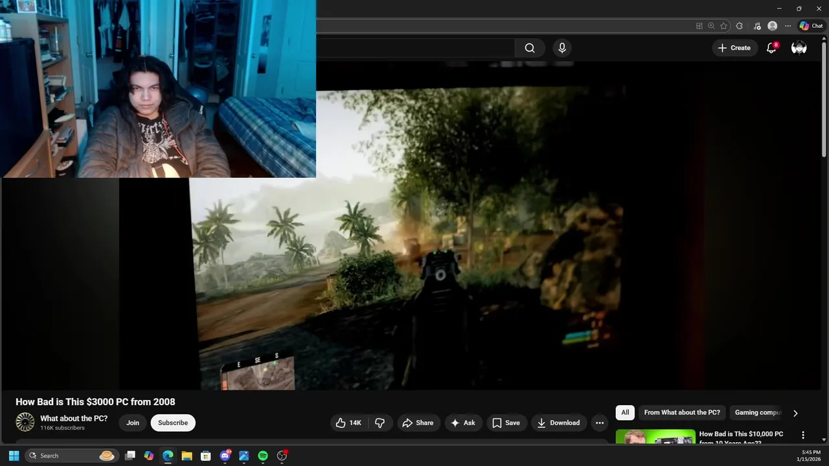This screenshot has height=466, width=829.
Task: Select the All filter chip
Action: [625, 412]
